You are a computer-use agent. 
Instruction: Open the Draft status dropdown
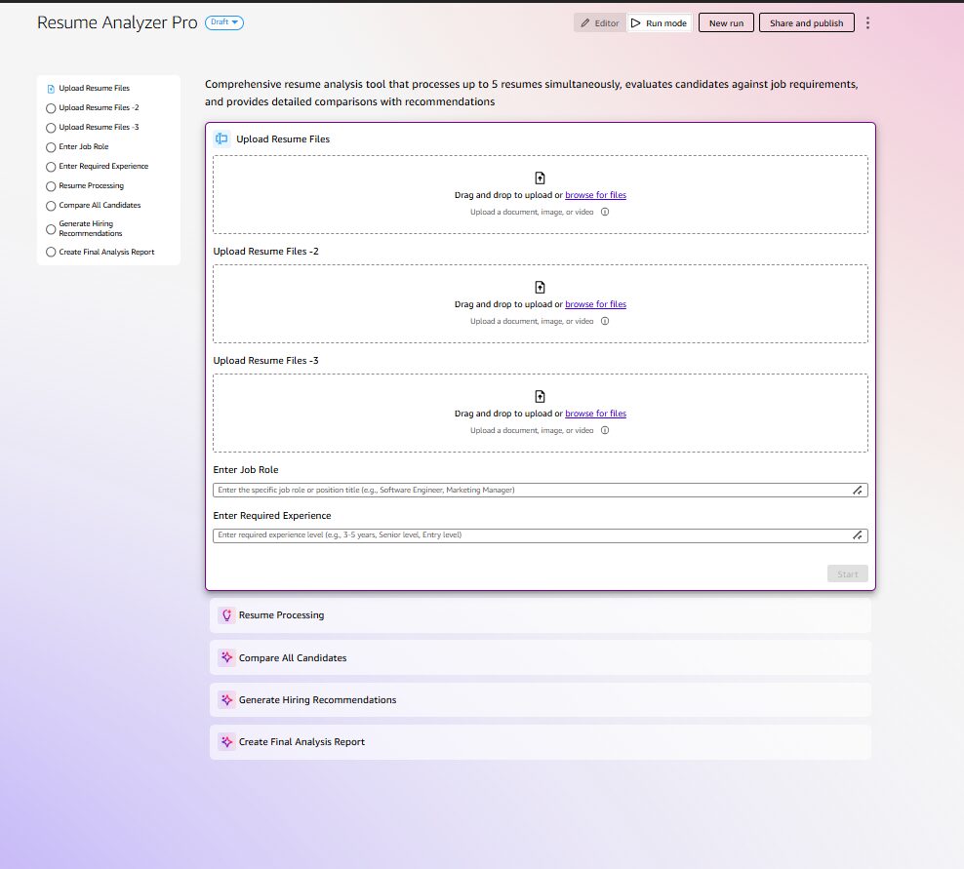pos(224,22)
